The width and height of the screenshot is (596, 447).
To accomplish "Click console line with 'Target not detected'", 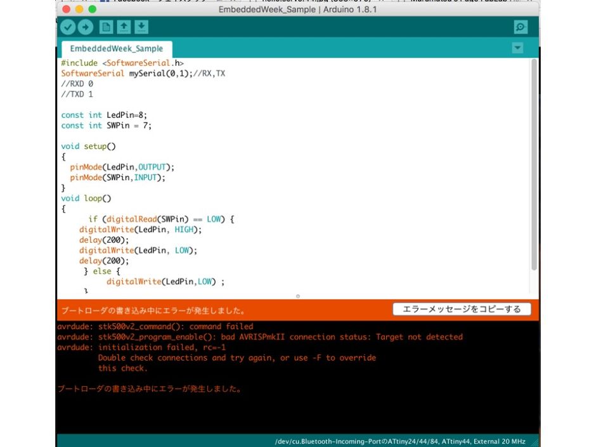I will [260, 337].
